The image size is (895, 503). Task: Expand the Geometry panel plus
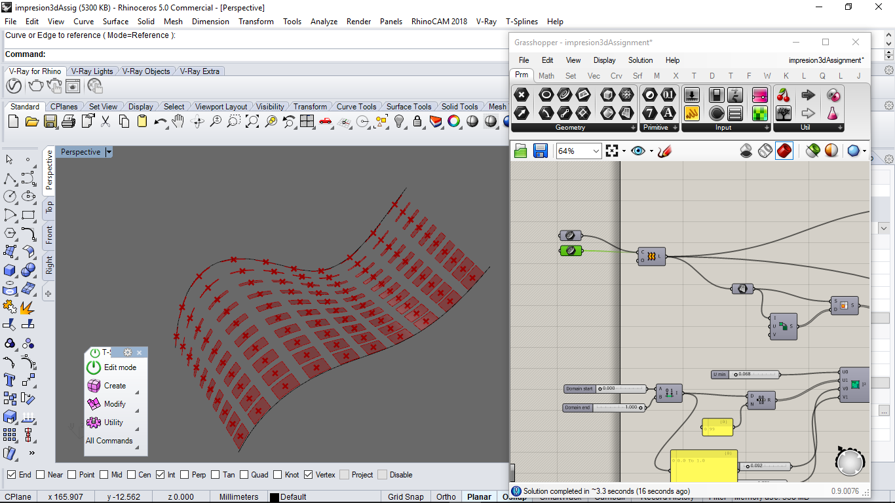pyautogui.click(x=633, y=128)
